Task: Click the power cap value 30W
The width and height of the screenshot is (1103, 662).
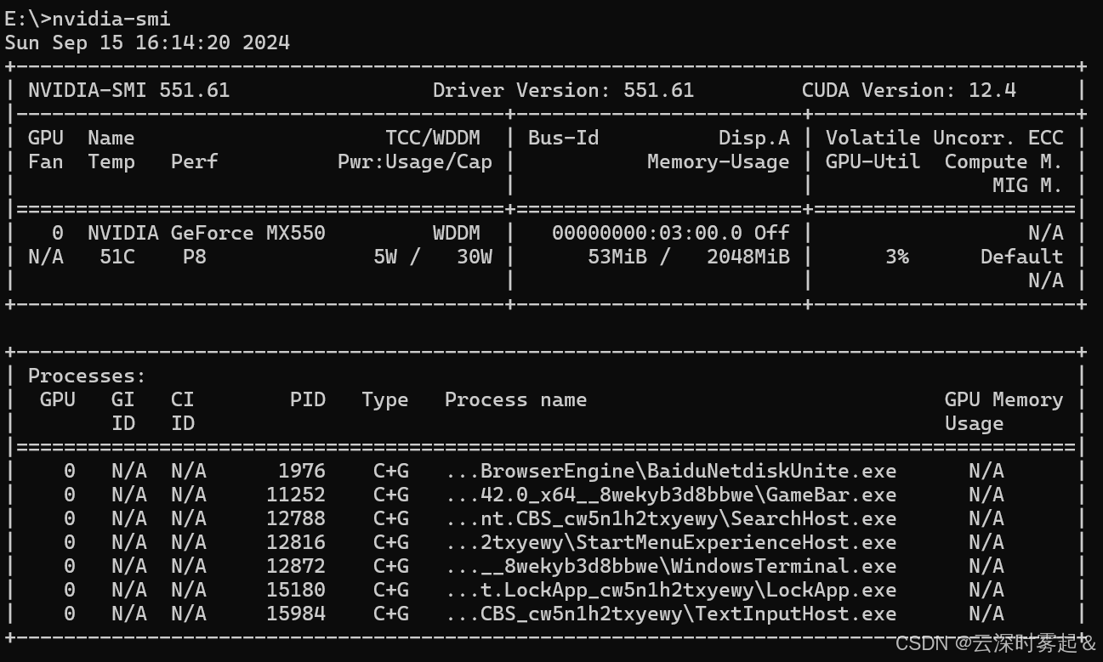Action: 475,257
